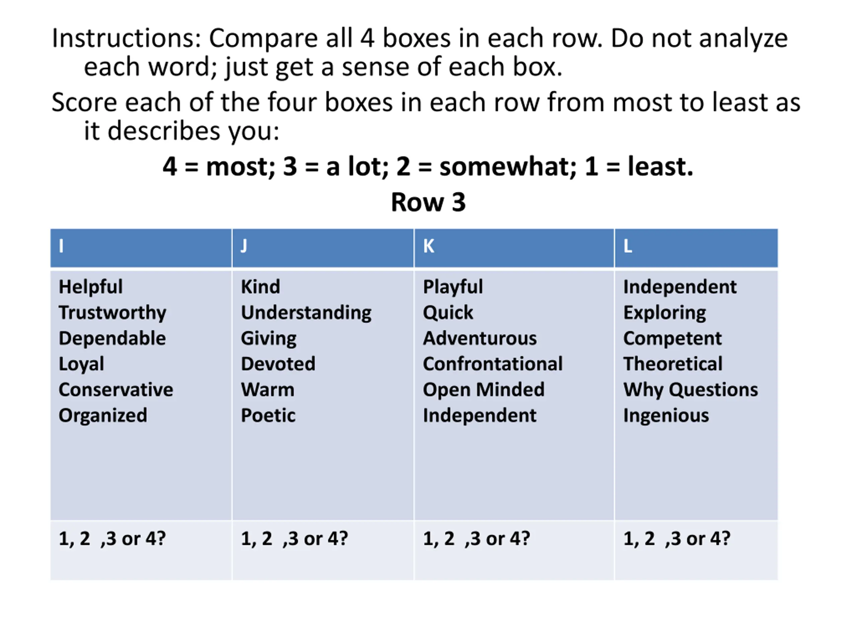This screenshot has height=642, width=857.
Task: Click "Open Minded" in column K
Action: (483, 389)
